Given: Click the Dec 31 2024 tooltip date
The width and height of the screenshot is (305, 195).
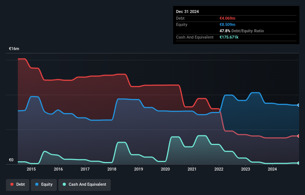Looking at the screenshot, I should (187, 11).
